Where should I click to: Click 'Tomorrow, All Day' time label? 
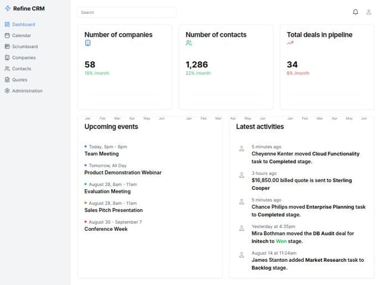point(108,165)
